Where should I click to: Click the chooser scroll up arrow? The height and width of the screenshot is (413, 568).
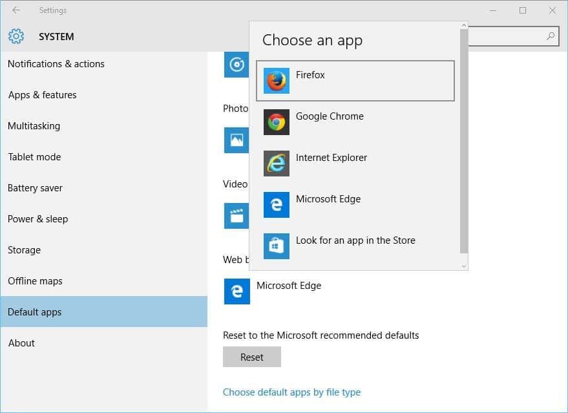click(x=464, y=25)
